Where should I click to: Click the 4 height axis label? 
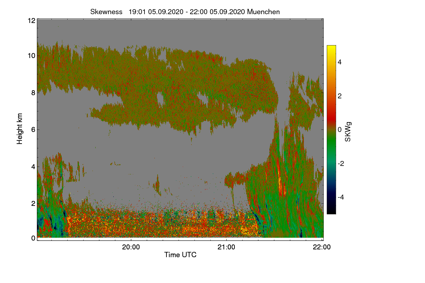33,166
